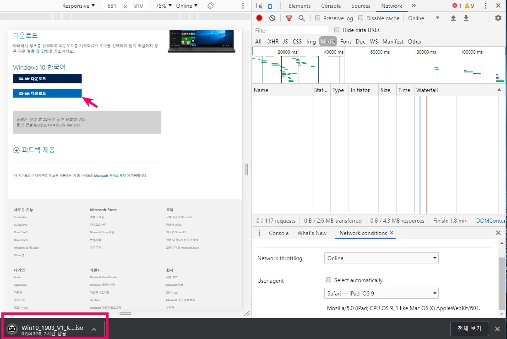The width and height of the screenshot is (507, 339).
Task: Filter requests by Img
Action: pyautogui.click(x=311, y=41)
